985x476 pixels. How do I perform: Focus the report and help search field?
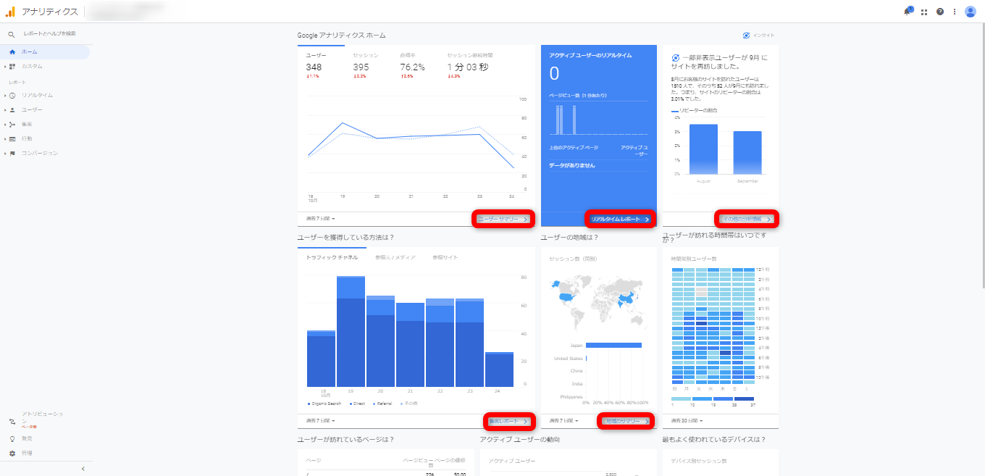(49, 34)
